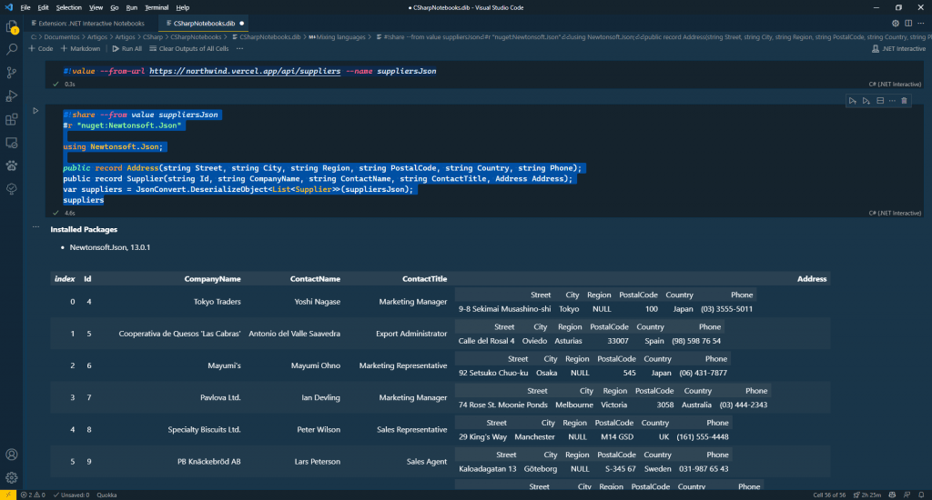Split the cell using cell toolbar icon

click(x=880, y=101)
